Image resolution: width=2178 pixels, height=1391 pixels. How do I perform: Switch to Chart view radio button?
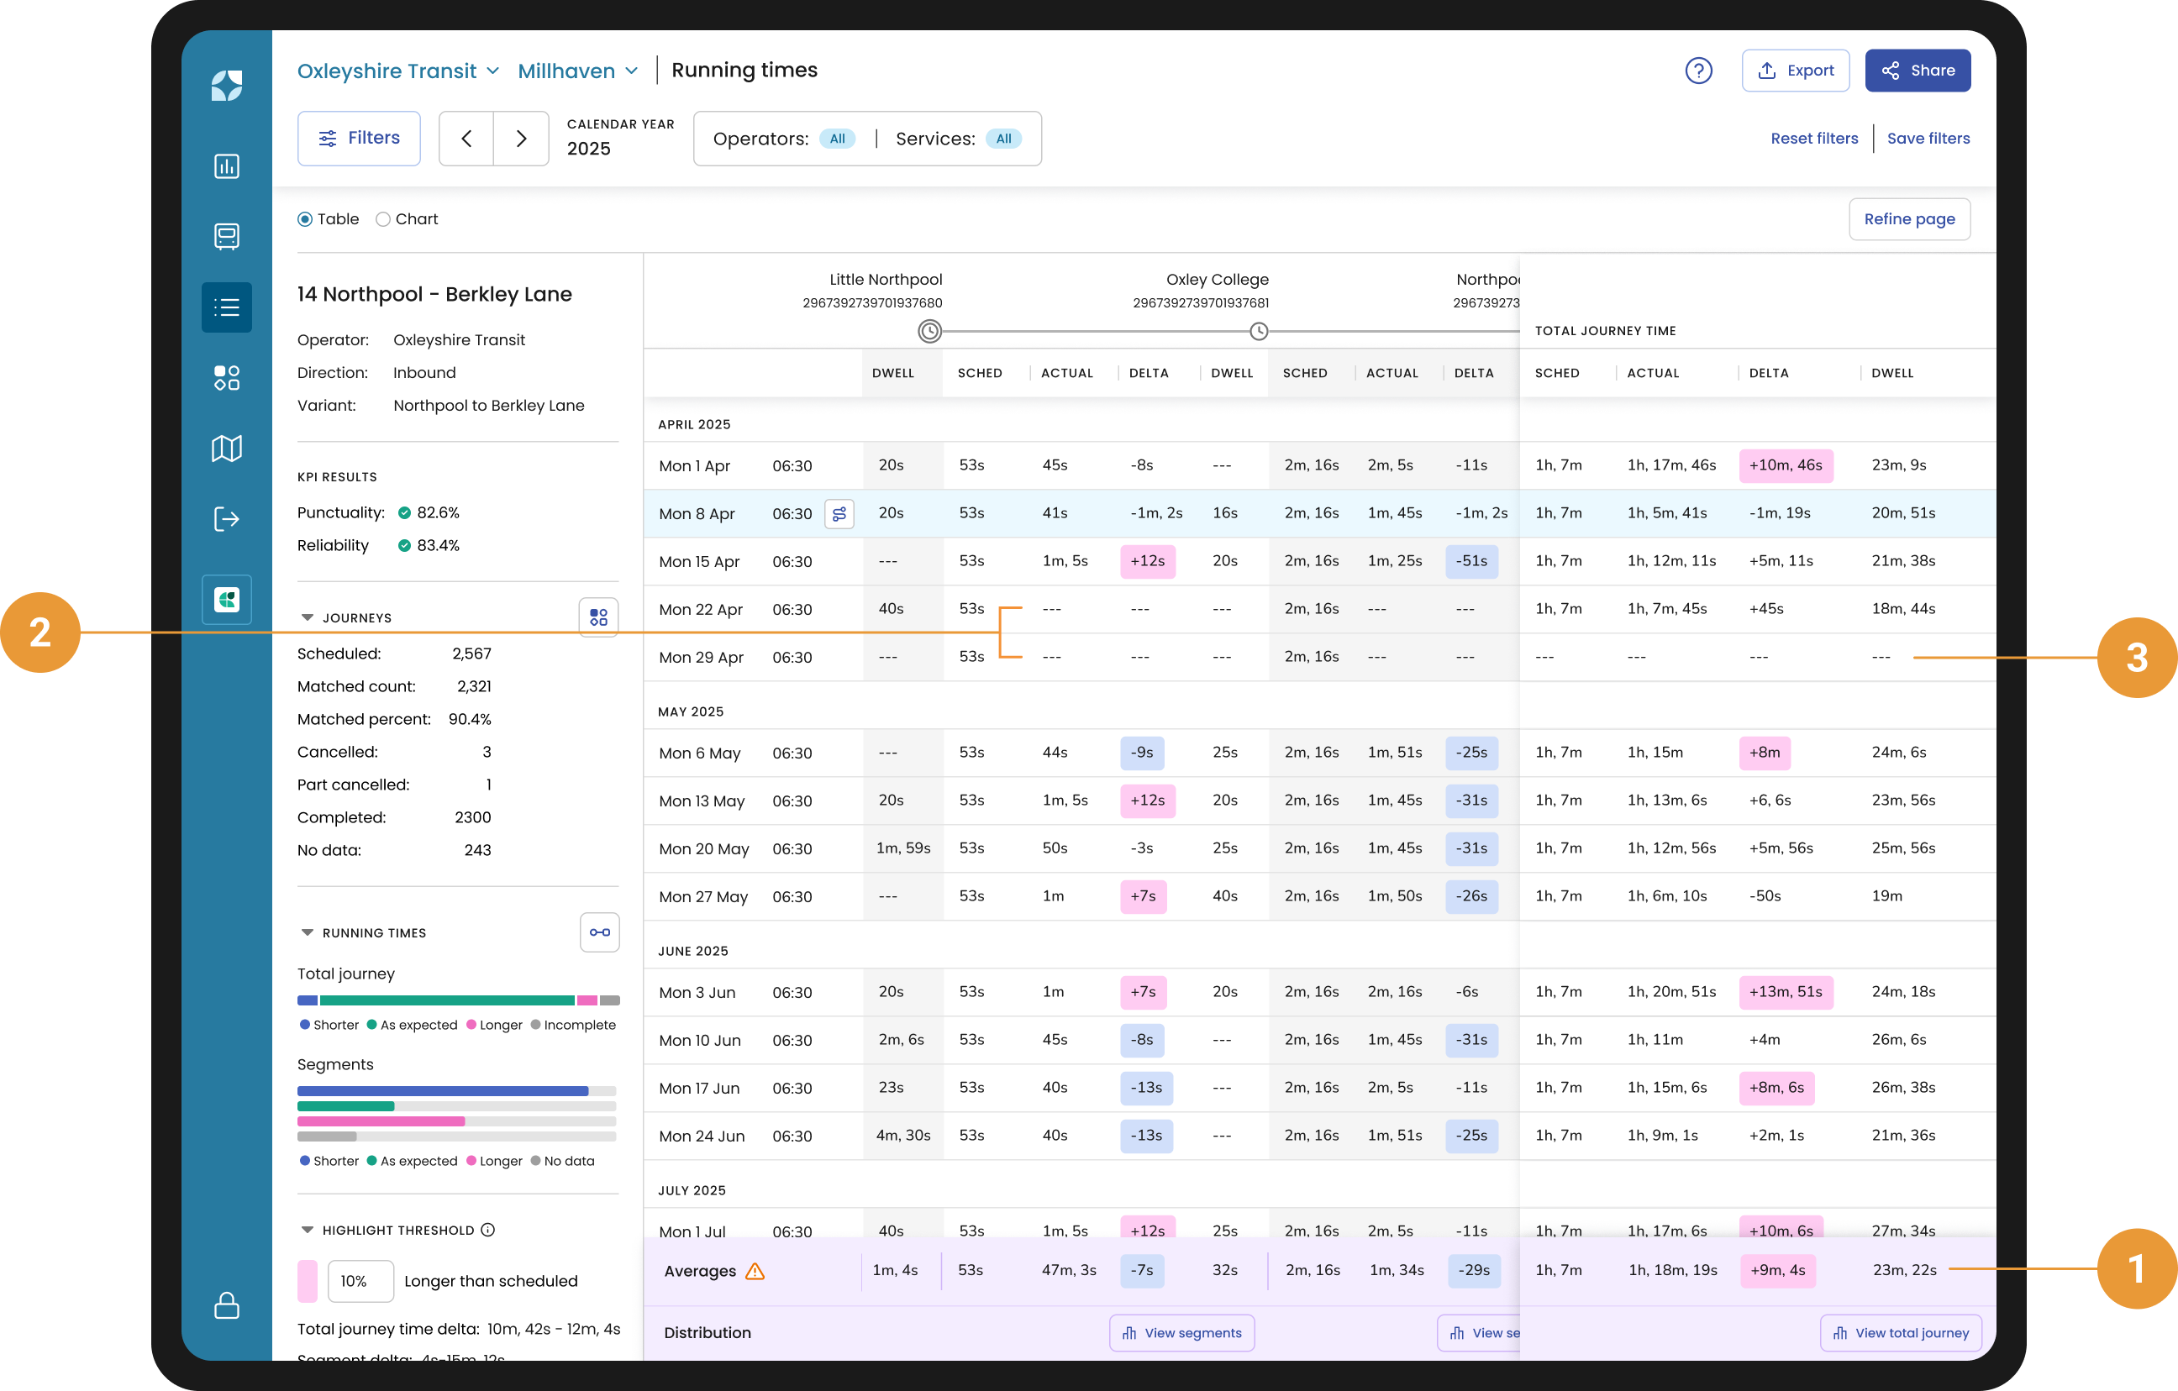click(x=382, y=219)
